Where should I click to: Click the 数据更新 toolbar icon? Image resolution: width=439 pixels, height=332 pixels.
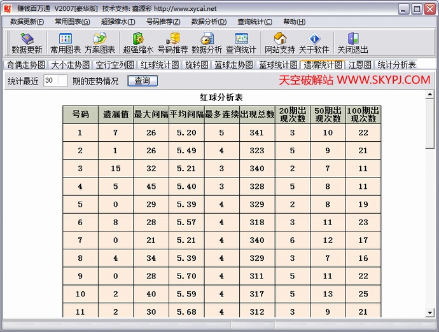coord(27,43)
